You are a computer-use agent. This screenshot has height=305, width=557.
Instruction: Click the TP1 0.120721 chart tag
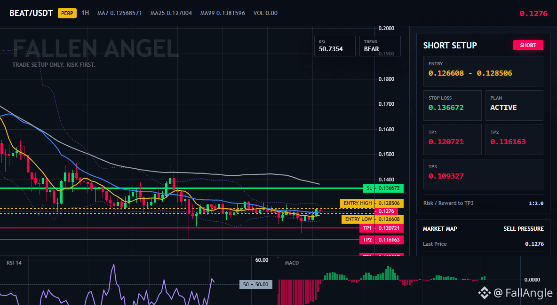381,228
